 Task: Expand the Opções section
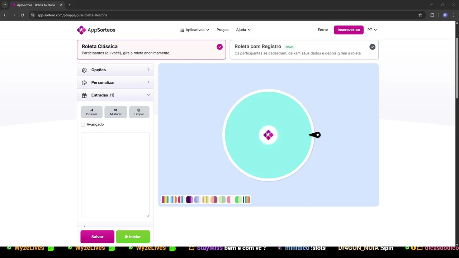pyautogui.click(x=115, y=70)
